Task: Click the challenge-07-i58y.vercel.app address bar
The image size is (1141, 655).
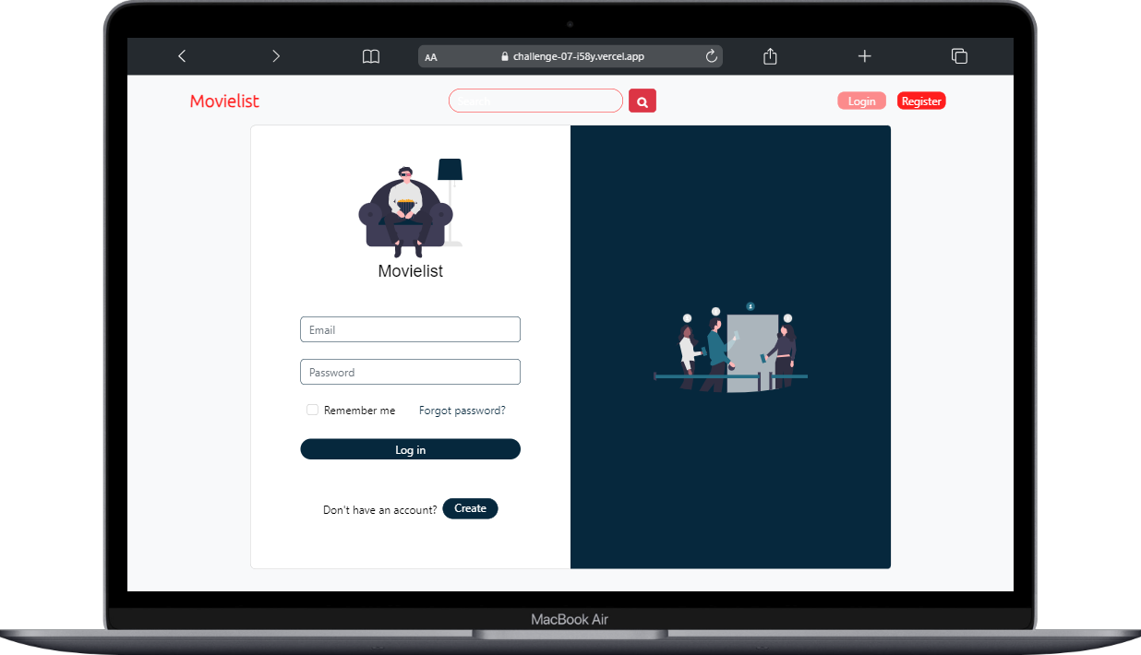Action: (x=570, y=56)
